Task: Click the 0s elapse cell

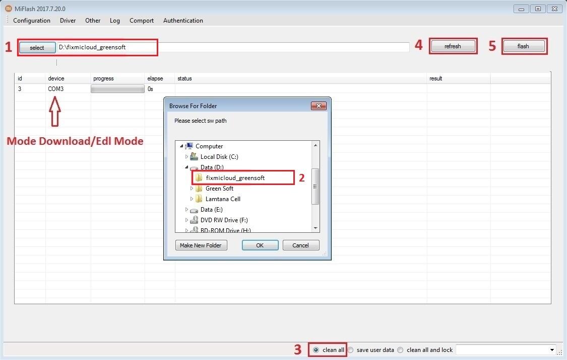Action: click(150, 88)
